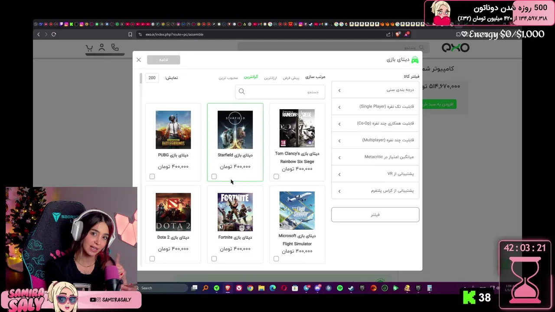Tick the checkbox on the Fortnite card

tap(214, 259)
